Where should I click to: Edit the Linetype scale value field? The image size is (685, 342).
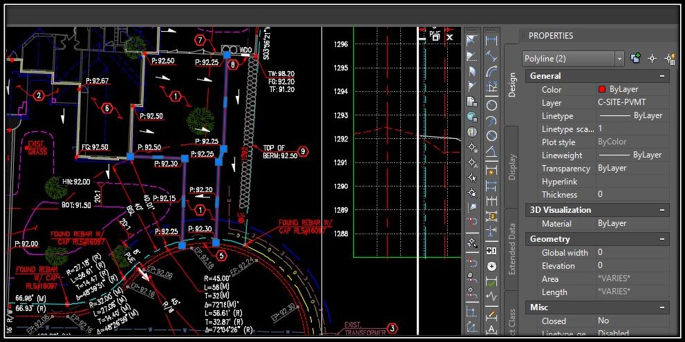[632, 129]
